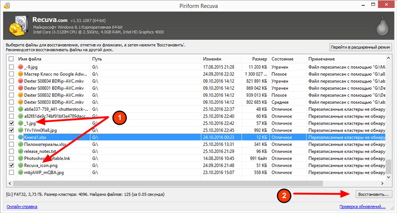
Task: Click Перейти в расширенный режим button
Action: pyautogui.click(x=361, y=47)
